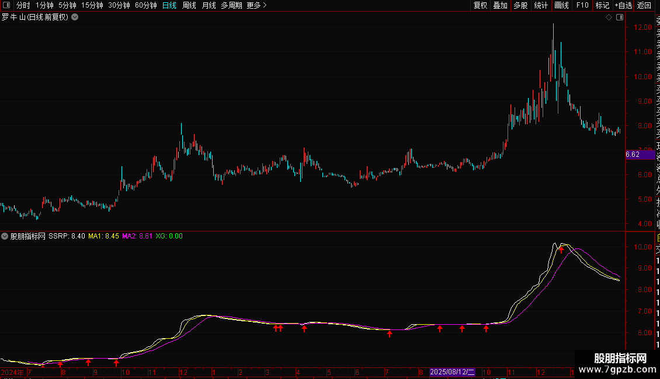
Task: Open F10 company information
Action: (x=582, y=5)
